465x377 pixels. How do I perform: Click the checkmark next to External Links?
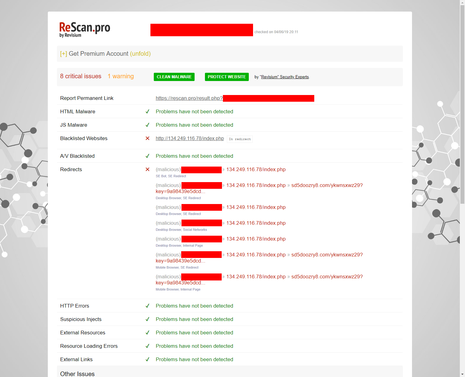coord(147,359)
